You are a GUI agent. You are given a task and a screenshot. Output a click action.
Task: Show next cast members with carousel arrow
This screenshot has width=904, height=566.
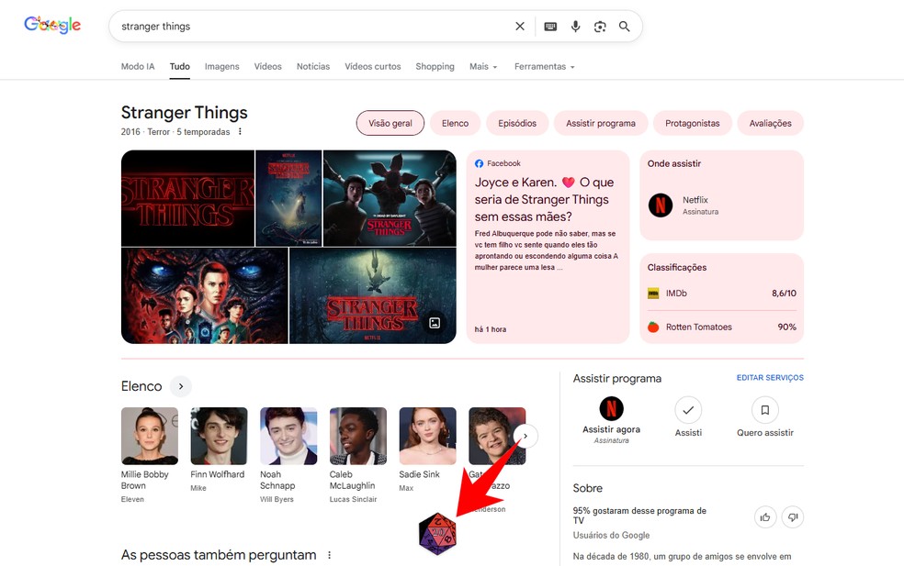coord(525,436)
